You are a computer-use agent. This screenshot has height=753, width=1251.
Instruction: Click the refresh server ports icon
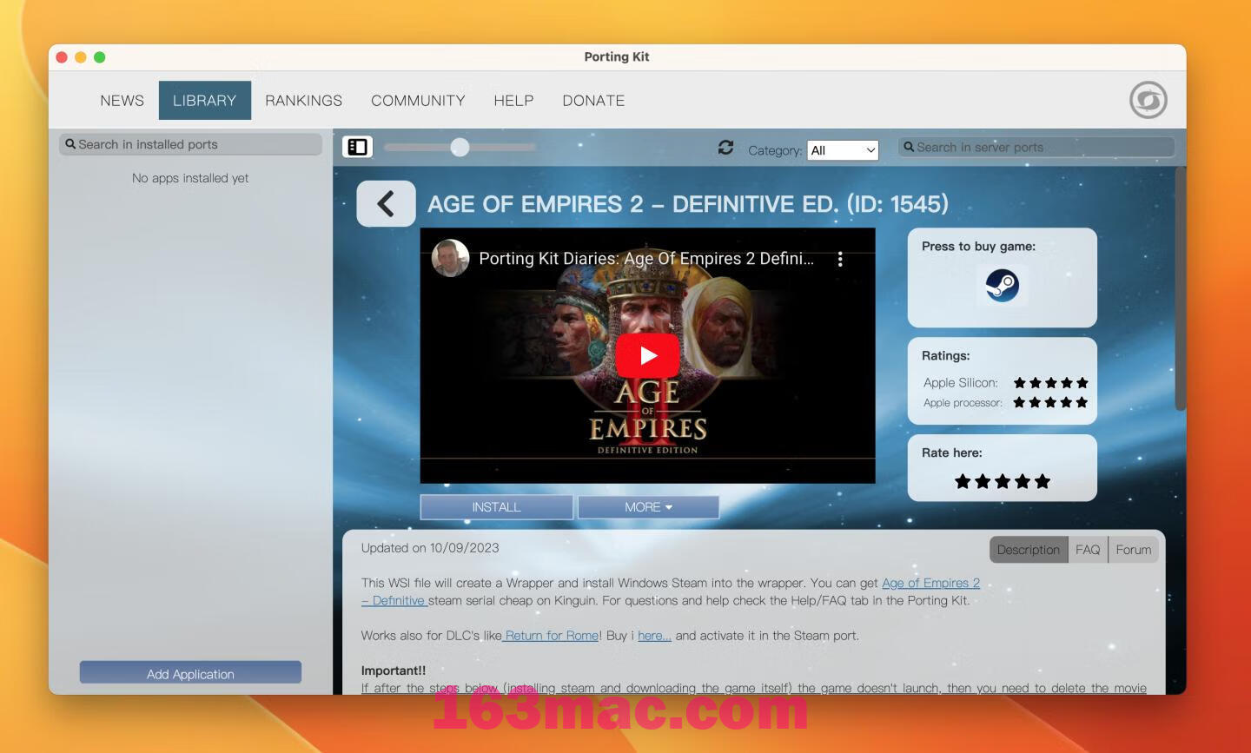(726, 148)
